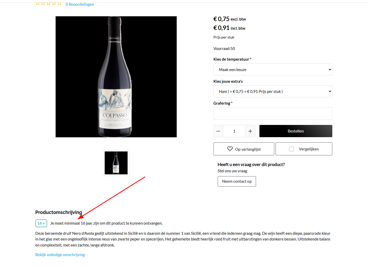
Task: Click the heart icon on the wishlist button
Action: click(x=230, y=149)
